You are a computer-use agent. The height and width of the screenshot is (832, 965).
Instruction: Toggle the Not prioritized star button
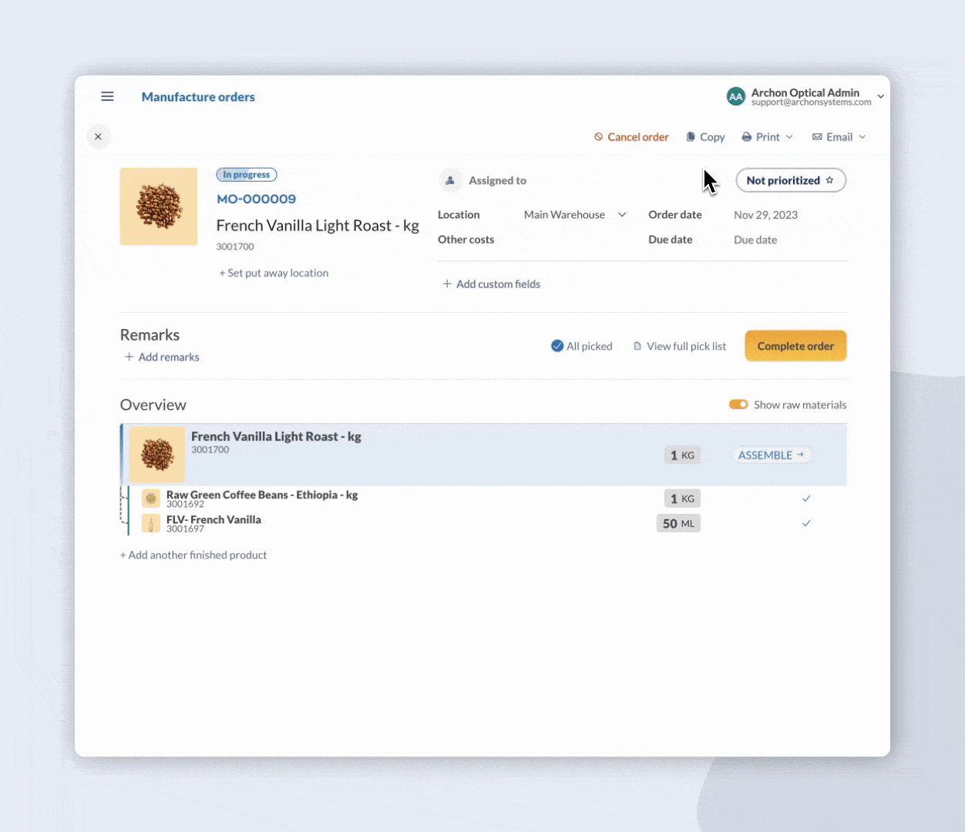[790, 180]
